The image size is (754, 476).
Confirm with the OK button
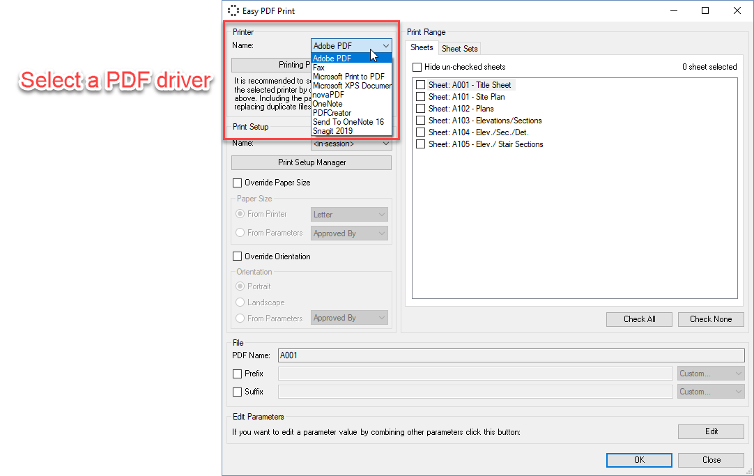pyautogui.click(x=639, y=460)
